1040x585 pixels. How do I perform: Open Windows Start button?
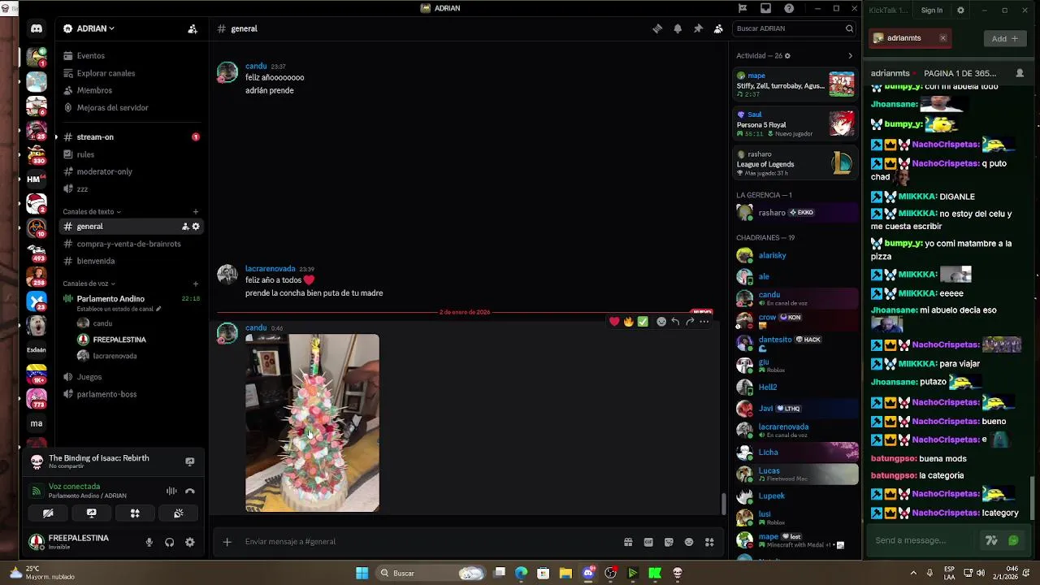[362, 573]
